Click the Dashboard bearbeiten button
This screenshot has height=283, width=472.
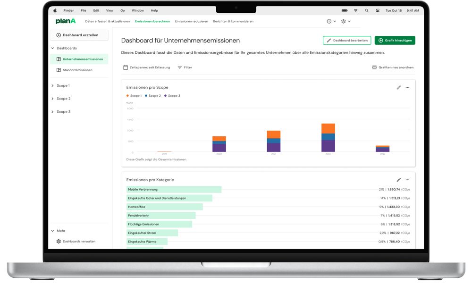click(347, 41)
